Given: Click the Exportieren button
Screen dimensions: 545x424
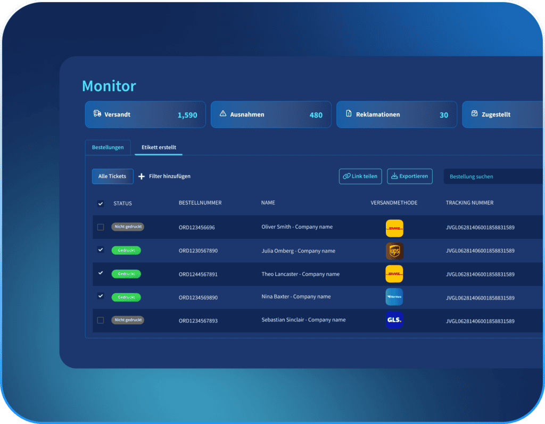Looking at the screenshot, I should 410,176.
